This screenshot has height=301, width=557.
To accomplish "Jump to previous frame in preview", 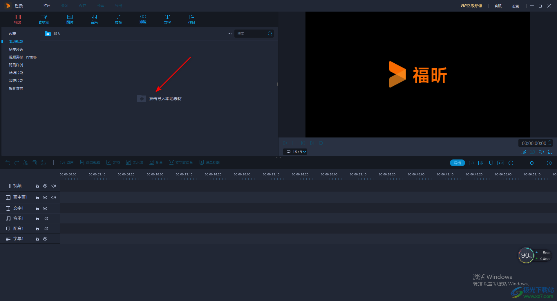I will click(303, 143).
